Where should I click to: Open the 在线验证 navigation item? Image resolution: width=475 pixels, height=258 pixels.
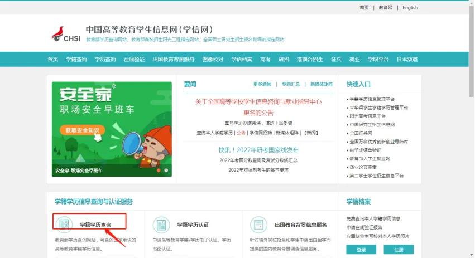[134, 59]
